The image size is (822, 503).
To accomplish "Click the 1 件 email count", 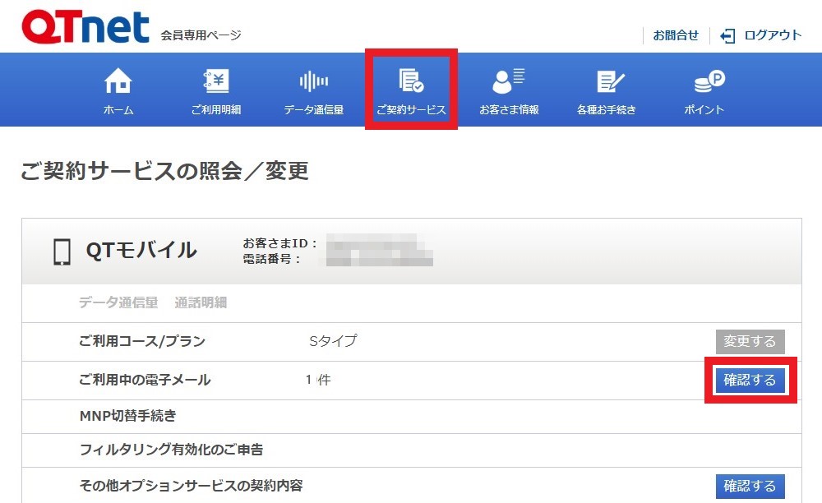I will (318, 380).
